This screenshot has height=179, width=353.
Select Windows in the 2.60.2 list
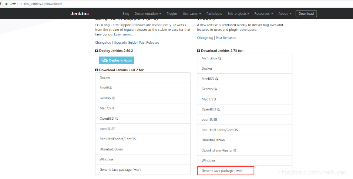point(143,159)
